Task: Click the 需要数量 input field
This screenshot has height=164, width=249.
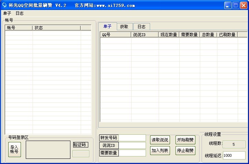Action: (x=132, y=153)
